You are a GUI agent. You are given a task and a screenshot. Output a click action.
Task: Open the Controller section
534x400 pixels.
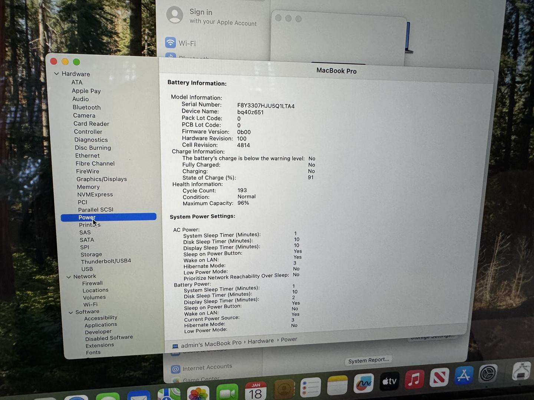click(x=88, y=132)
